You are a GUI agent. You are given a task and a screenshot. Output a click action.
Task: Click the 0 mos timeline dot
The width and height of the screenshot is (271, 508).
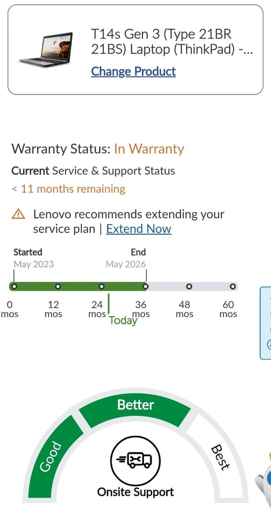point(13,286)
